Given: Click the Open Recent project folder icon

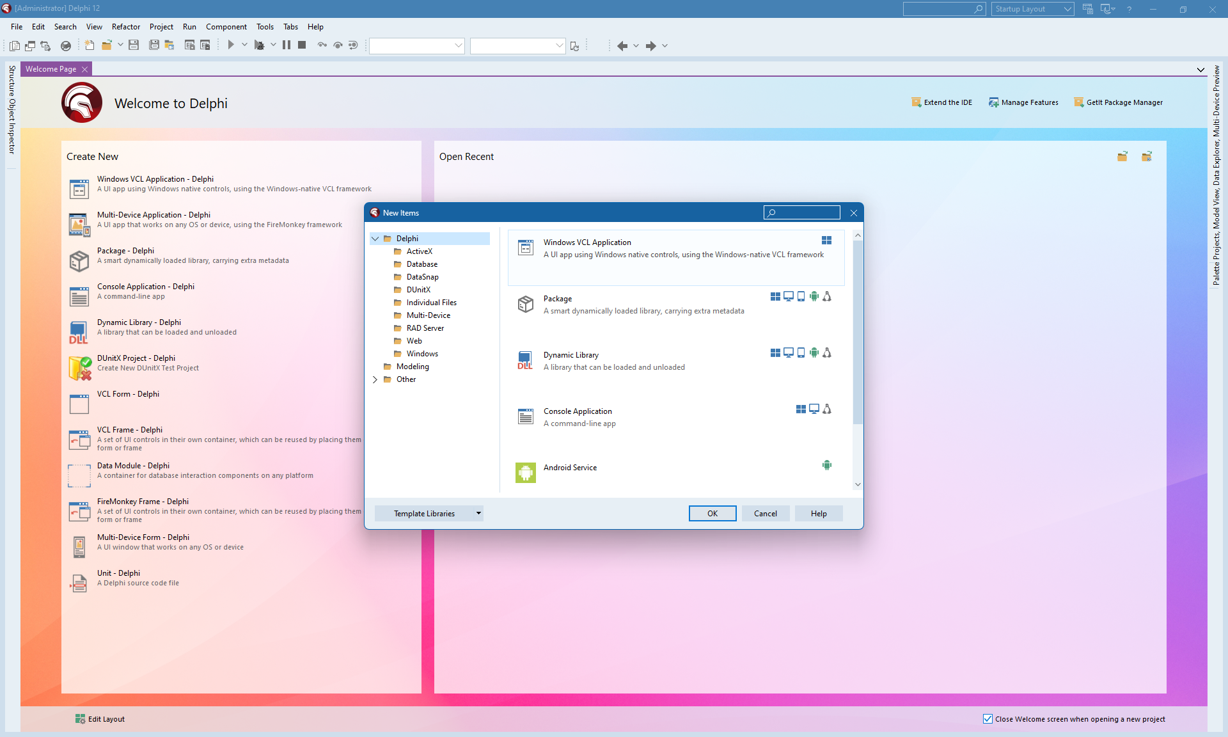Looking at the screenshot, I should click(x=1147, y=157).
